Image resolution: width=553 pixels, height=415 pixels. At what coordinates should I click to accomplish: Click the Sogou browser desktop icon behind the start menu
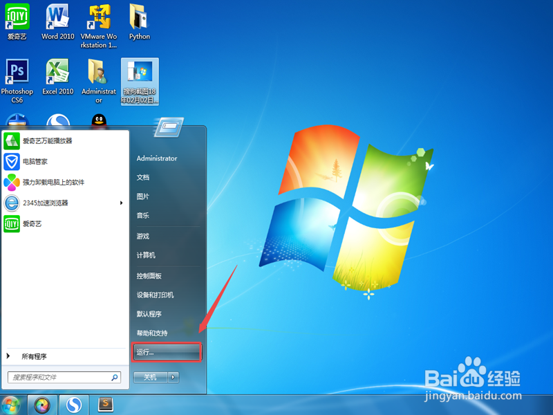click(x=58, y=120)
